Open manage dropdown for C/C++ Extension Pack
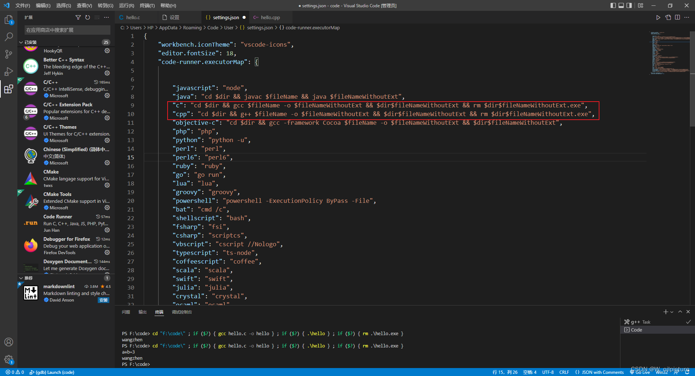The image size is (695, 376). pyautogui.click(x=107, y=118)
